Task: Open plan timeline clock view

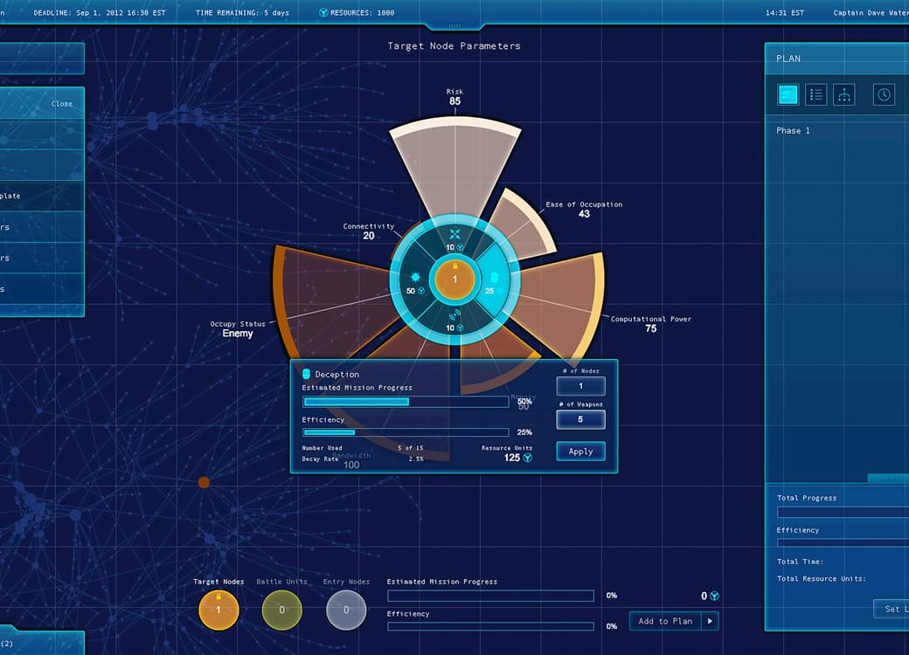Action: click(885, 95)
